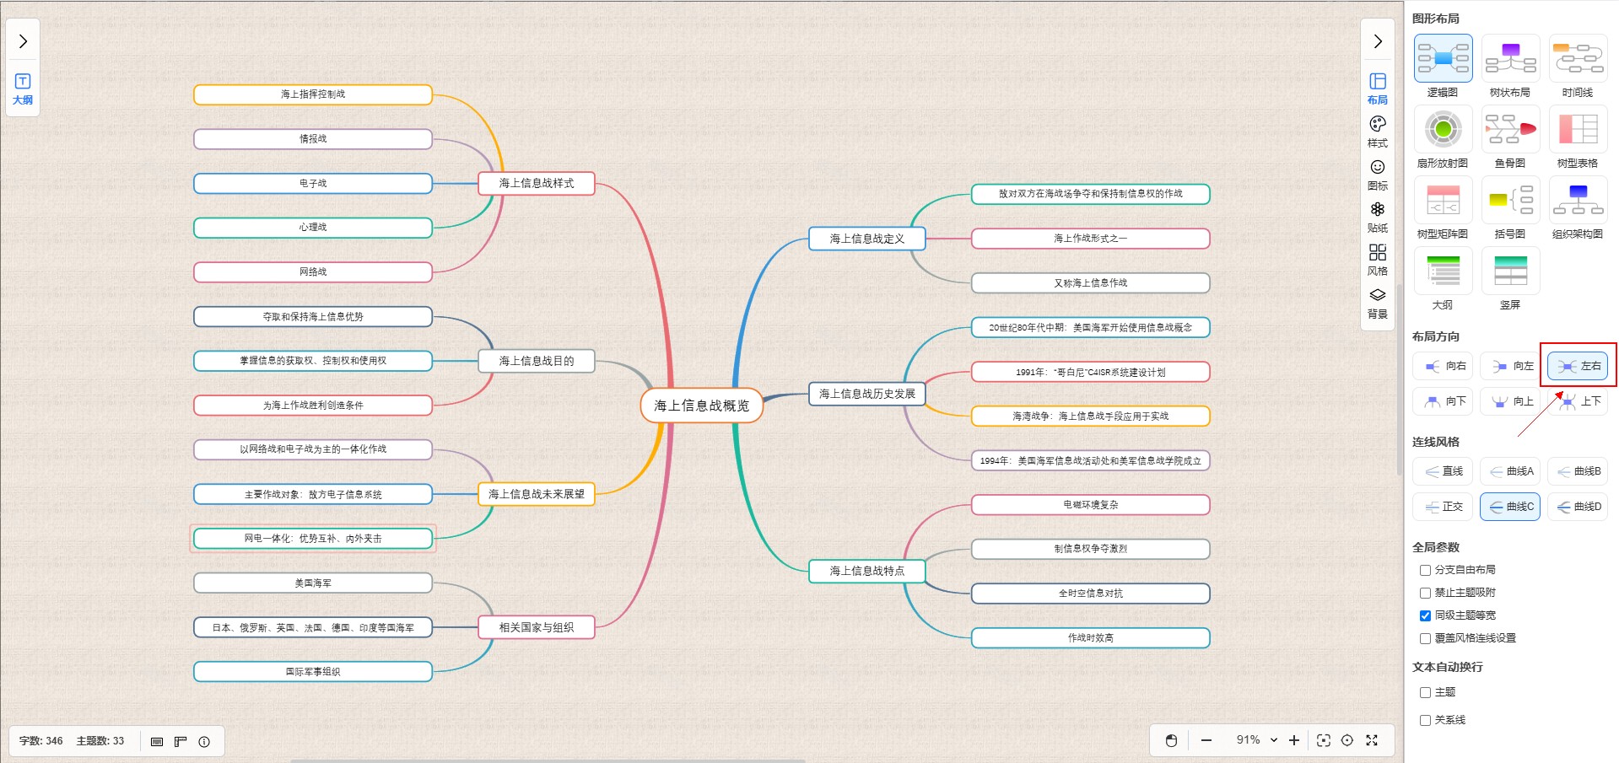Collapse the right sidebar with chevron
1619x763 pixels.
(x=1377, y=41)
